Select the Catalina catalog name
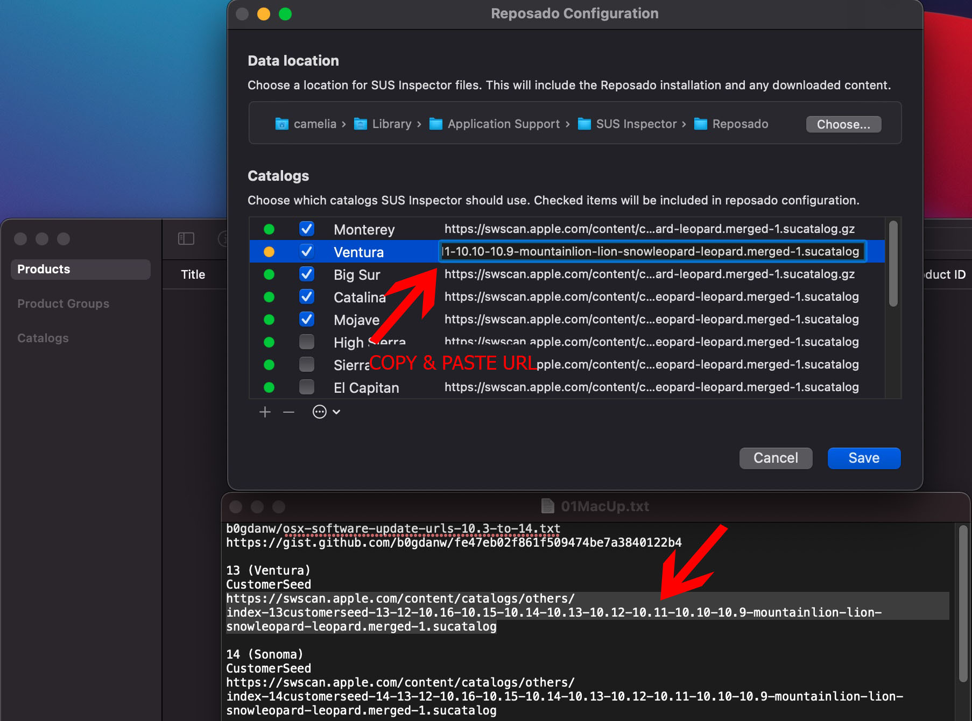Image resolution: width=972 pixels, height=721 pixels. pos(360,298)
